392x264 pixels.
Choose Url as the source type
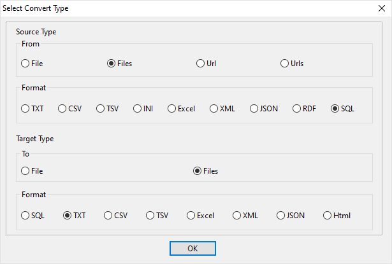201,64
